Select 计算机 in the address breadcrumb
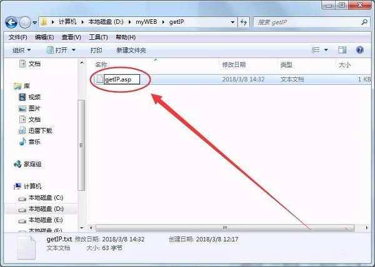 pyautogui.click(x=67, y=22)
